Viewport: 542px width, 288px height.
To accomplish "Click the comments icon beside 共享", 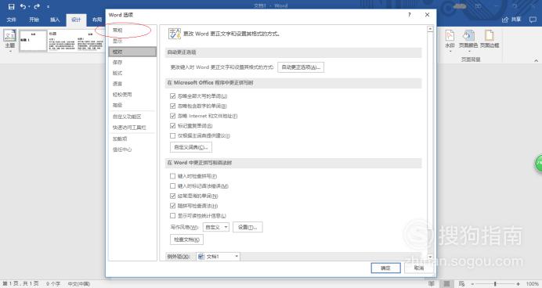I will click(x=533, y=20).
